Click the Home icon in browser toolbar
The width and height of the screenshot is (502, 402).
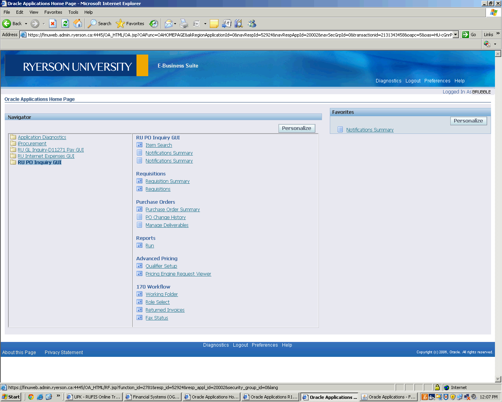point(78,24)
